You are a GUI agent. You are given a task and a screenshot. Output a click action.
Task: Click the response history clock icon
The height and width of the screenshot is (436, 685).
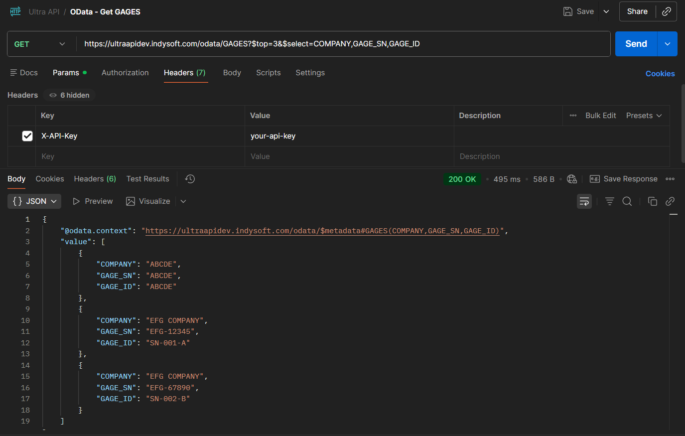[190, 179]
